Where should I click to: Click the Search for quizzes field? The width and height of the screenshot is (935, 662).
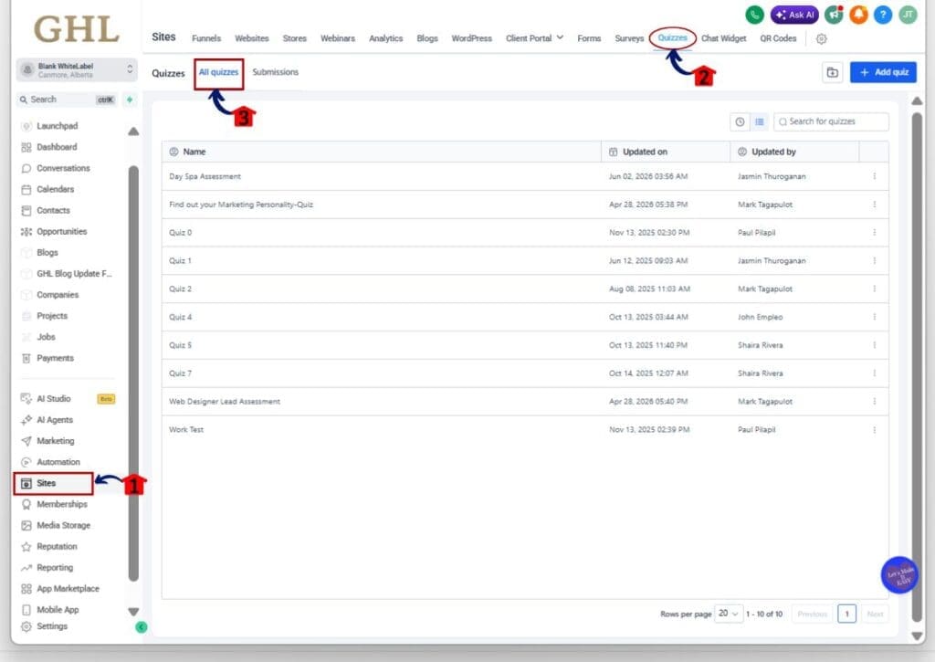pyautogui.click(x=831, y=121)
